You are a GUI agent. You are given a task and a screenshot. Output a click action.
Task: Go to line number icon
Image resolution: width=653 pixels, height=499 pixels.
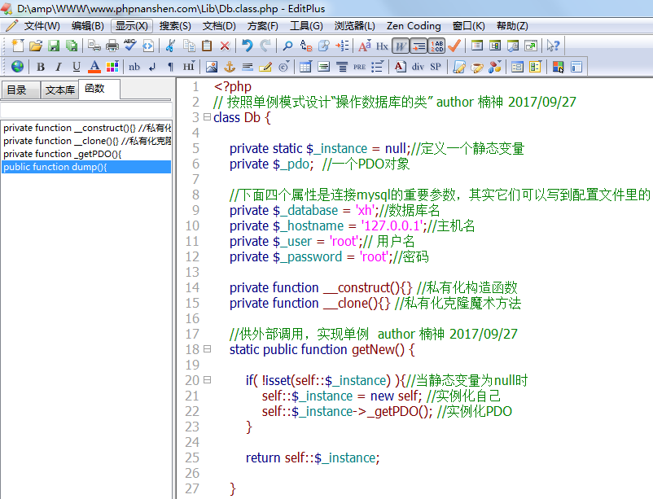point(342,46)
